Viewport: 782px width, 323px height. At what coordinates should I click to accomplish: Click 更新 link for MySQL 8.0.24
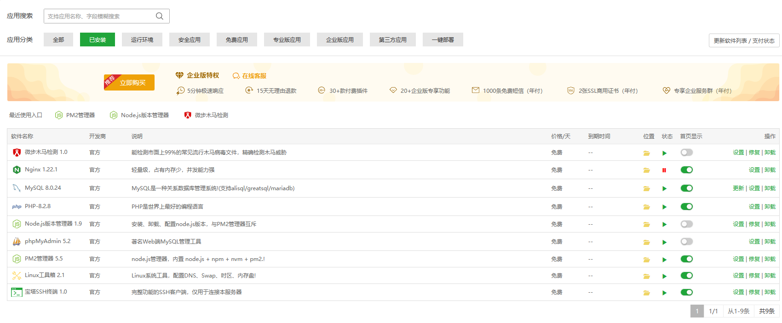coord(738,188)
